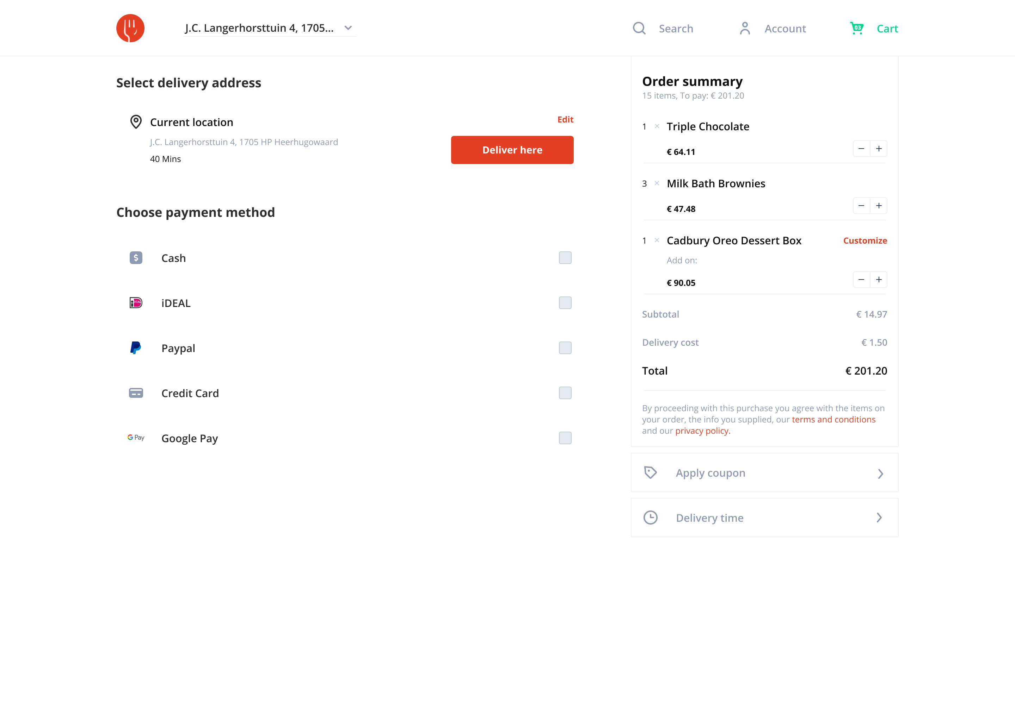Click the Cash dollar icon

(136, 258)
